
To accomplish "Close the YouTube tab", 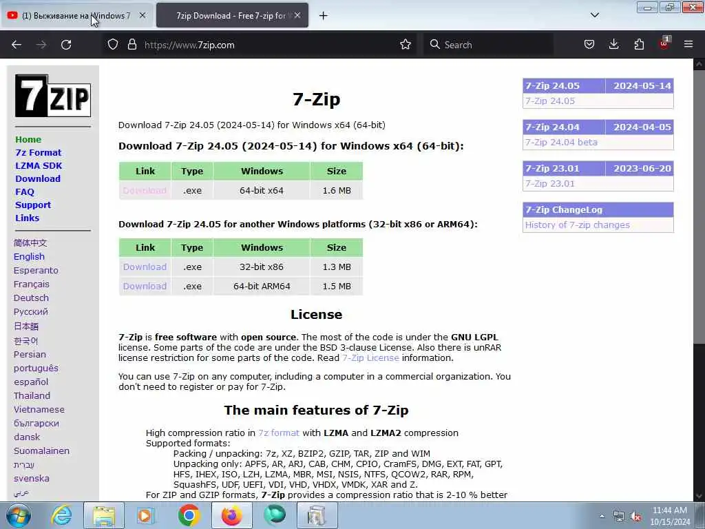I will (x=142, y=15).
